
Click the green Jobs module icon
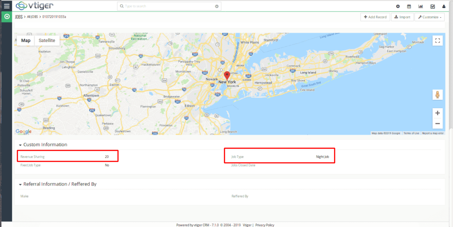6,17
